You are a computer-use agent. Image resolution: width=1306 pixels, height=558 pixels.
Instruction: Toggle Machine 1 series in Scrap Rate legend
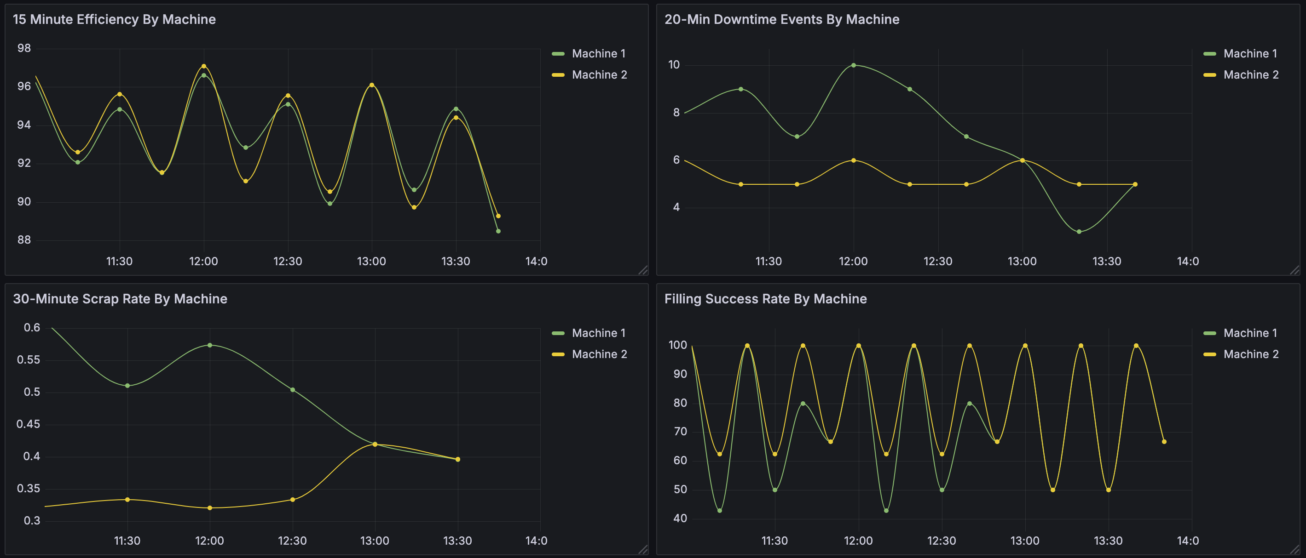click(x=598, y=333)
